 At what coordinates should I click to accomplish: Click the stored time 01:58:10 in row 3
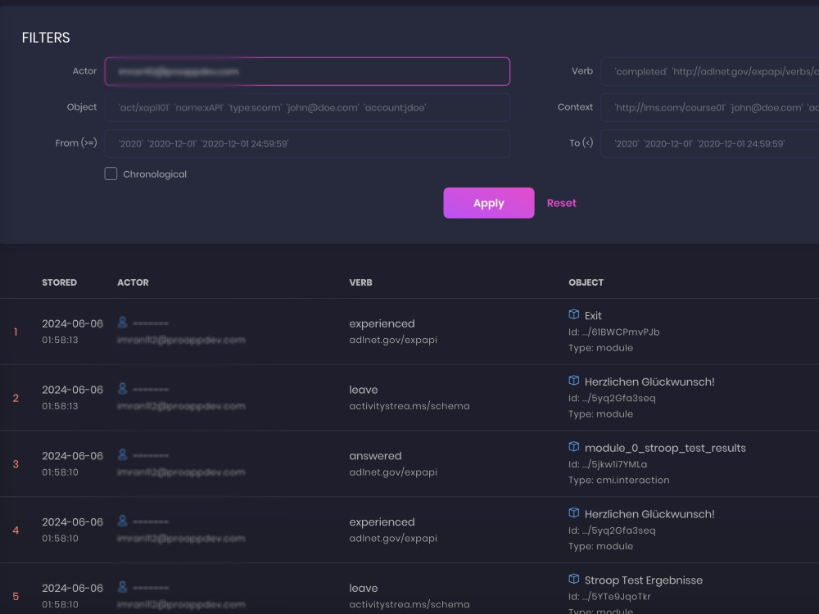pyautogui.click(x=60, y=472)
